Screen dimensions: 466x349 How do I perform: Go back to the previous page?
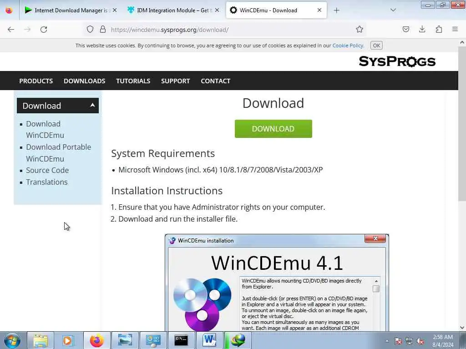[x=11, y=30]
